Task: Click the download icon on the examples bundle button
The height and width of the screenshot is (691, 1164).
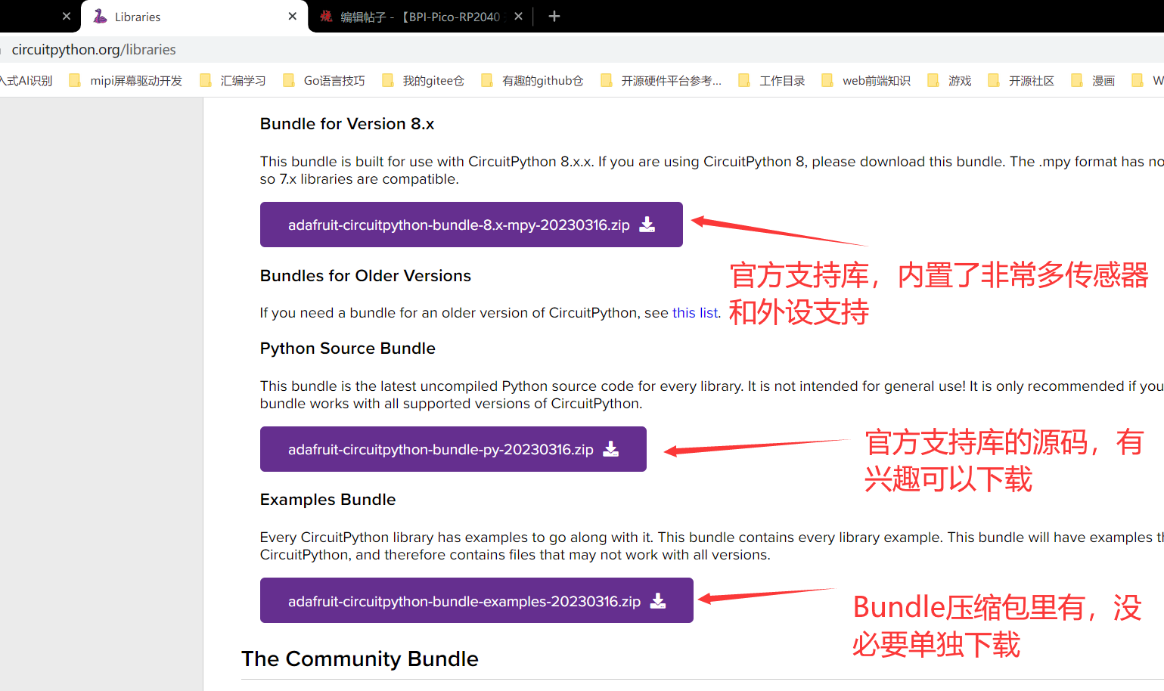Action: tap(658, 600)
